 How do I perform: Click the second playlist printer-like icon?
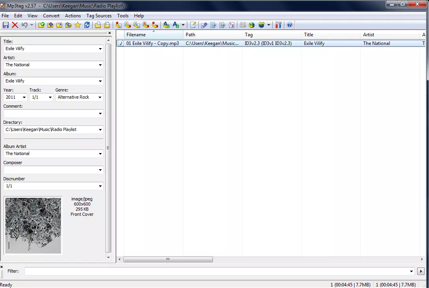coord(107,25)
